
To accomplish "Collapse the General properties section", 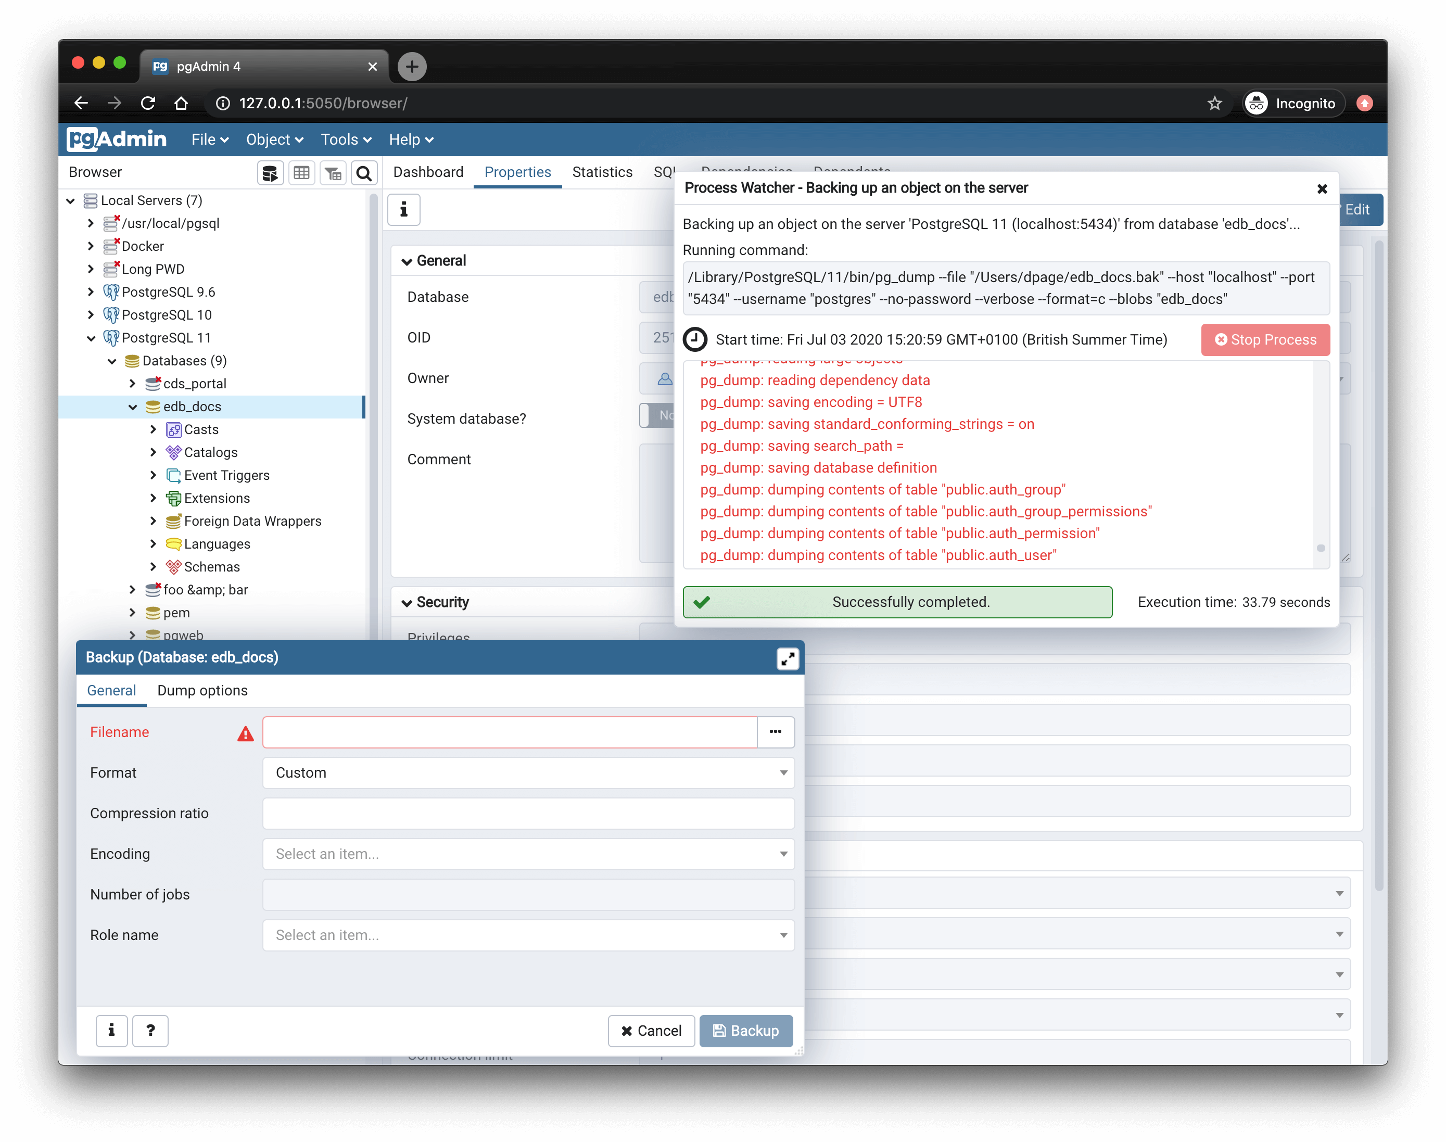I will pyautogui.click(x=407, y=261).
